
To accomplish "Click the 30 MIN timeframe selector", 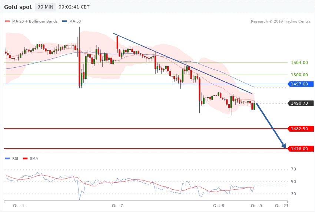I will pos(45,7).
